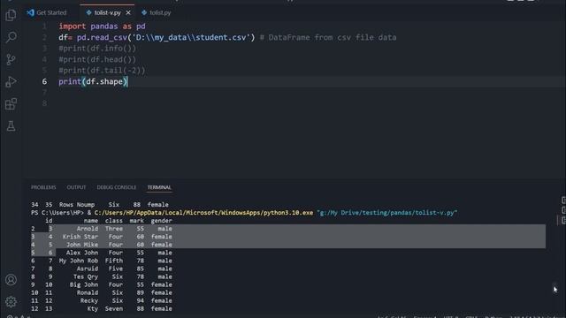Viewport: 566px width, 318px height.
Task: Open the Search view icon
Action: (11, 37)
